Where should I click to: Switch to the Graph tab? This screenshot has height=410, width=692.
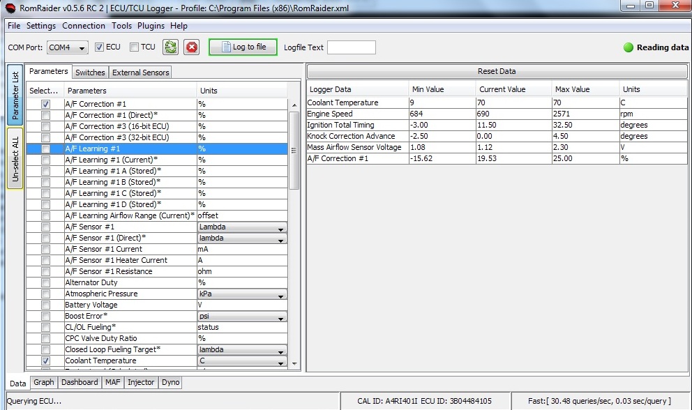pyautogui.click(x=44, y=382)
